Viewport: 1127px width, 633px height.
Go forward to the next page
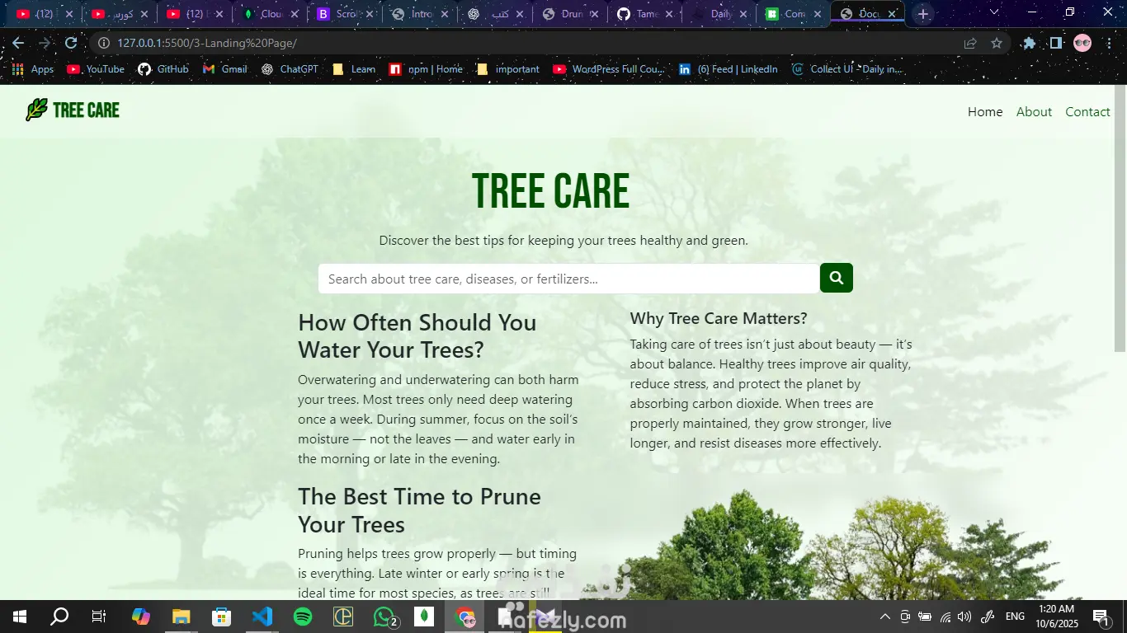pos(45,43)
